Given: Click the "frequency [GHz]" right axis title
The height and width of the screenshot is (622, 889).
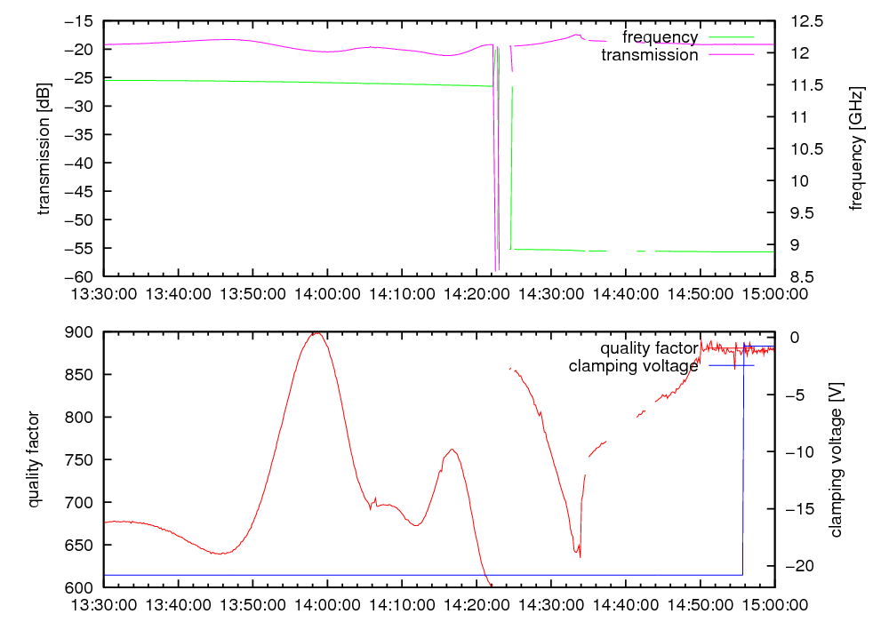Looking at the screenshot, I should [x=856, y=148].
